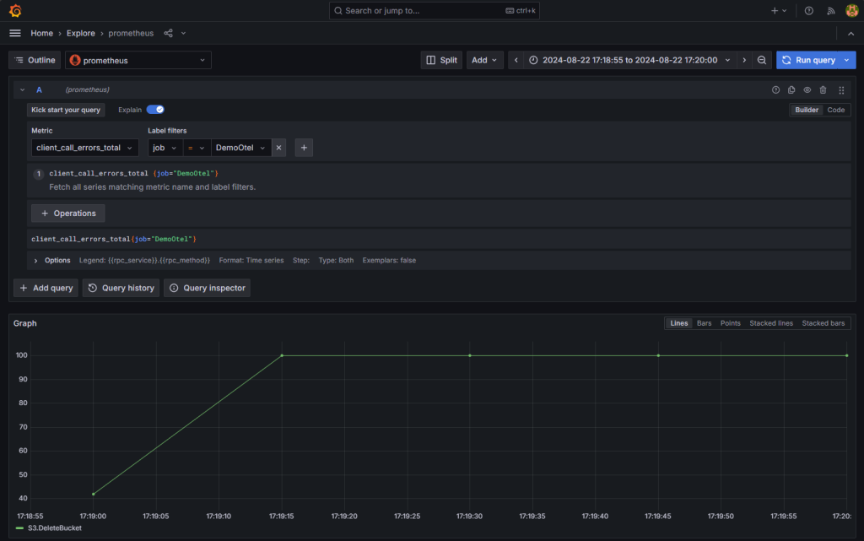Click the share shortcut icon next to prometheus breadcrumb
The image size is (864, 541).
click(x=167, y=33)
